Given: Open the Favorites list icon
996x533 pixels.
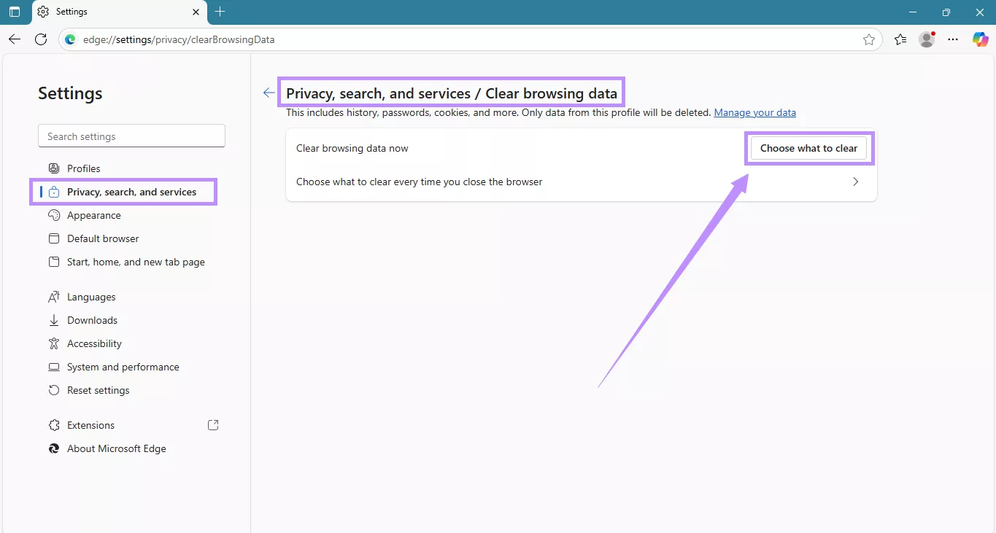Looking at the screenshot, I should coord(900,39).
